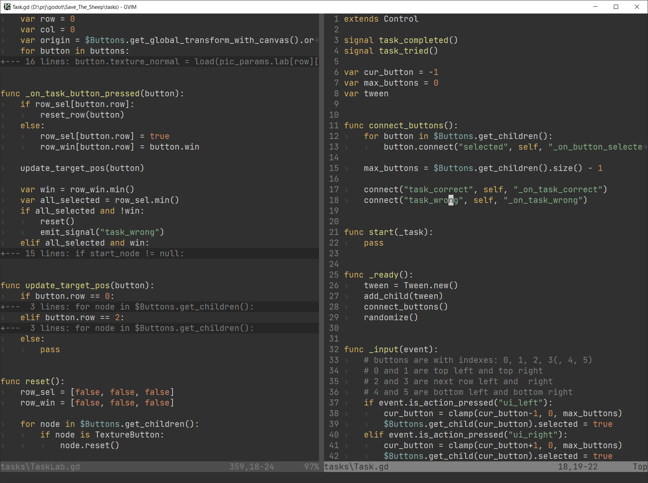Click the connect("task_wrong") line in Task.gd
Image resolution: width=648 pixels, height=483 pixels.
476,200
